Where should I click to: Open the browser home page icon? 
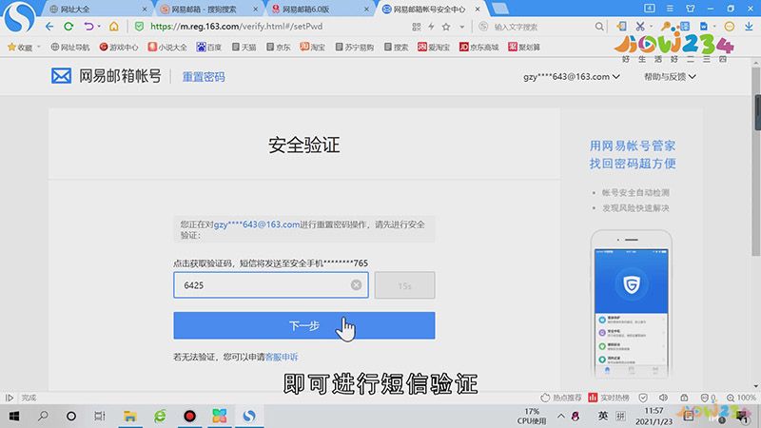113,27
